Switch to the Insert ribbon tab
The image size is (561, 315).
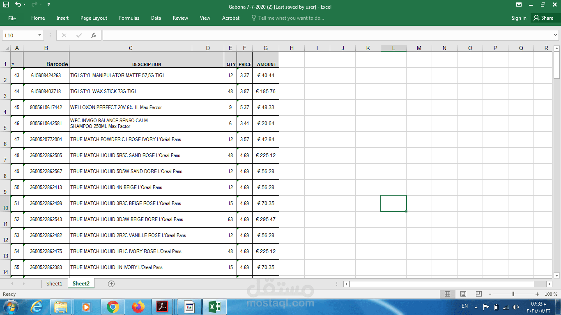[x=62, y=18]
